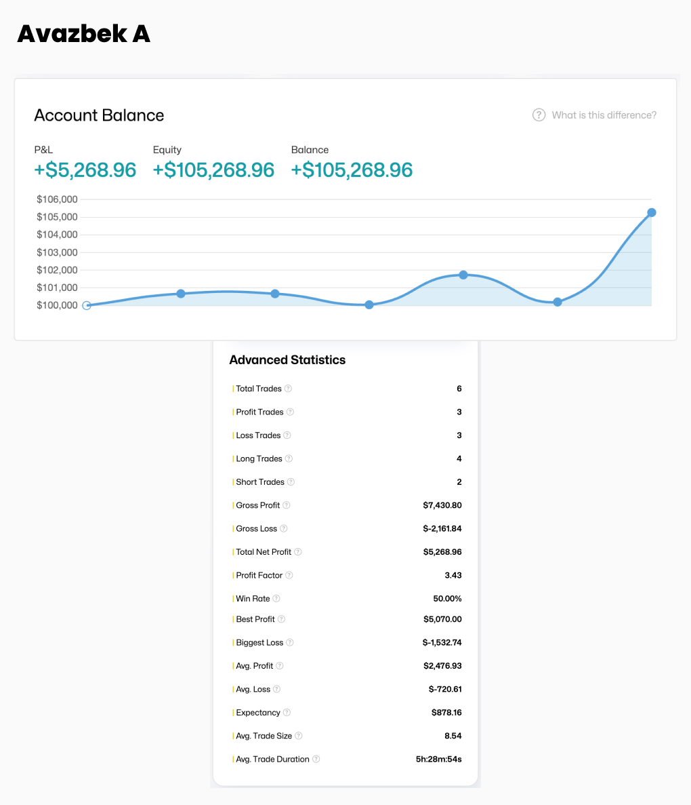
Task: Click info icon beside Total Net Profit
Action: coord(298,552)
